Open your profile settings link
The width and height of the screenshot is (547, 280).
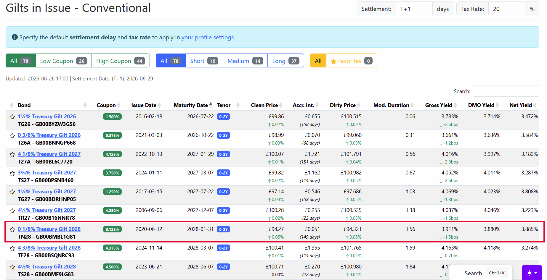(x=208, y=37)
